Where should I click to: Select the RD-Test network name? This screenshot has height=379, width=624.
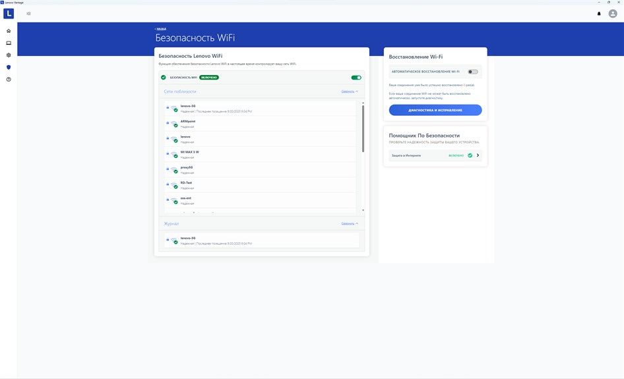tap(186, 183)
